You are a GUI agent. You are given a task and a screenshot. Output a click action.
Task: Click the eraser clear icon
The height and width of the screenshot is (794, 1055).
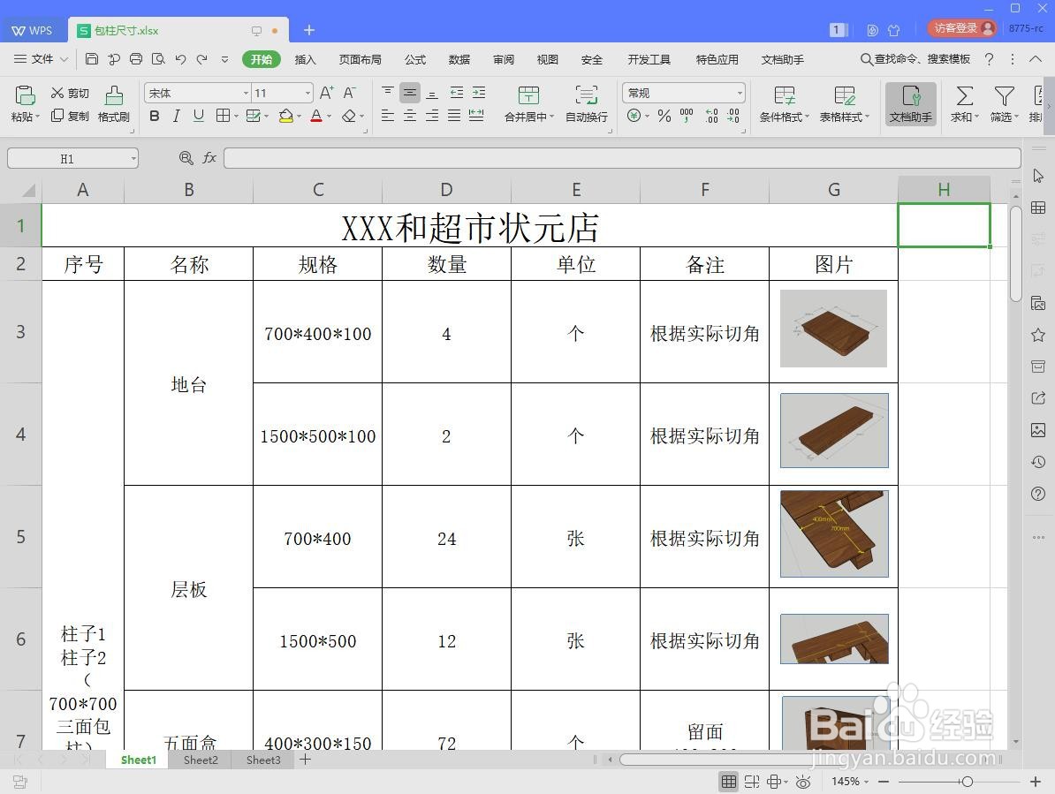(348, 116)
